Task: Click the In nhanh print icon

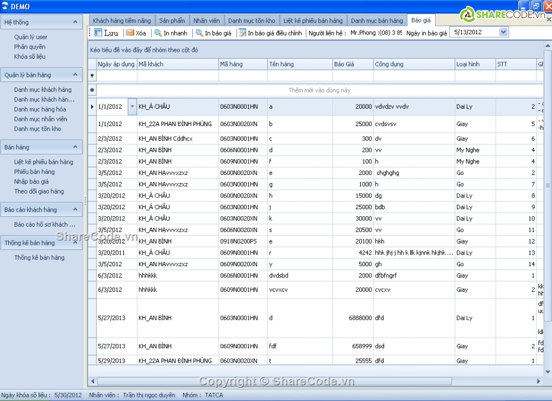Action: pos(158,33)
